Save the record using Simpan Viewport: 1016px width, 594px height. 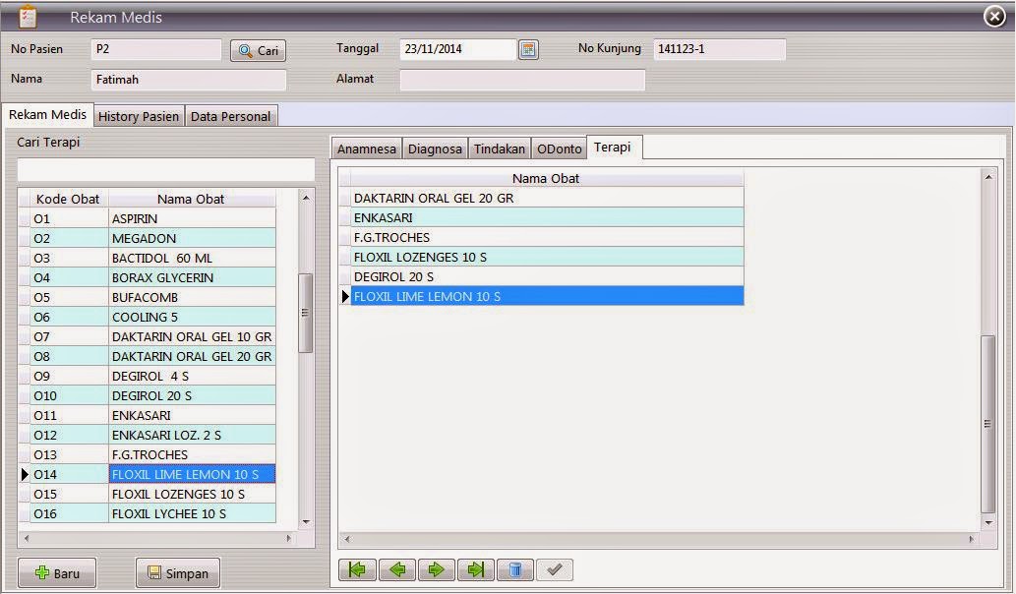[177, 572]
